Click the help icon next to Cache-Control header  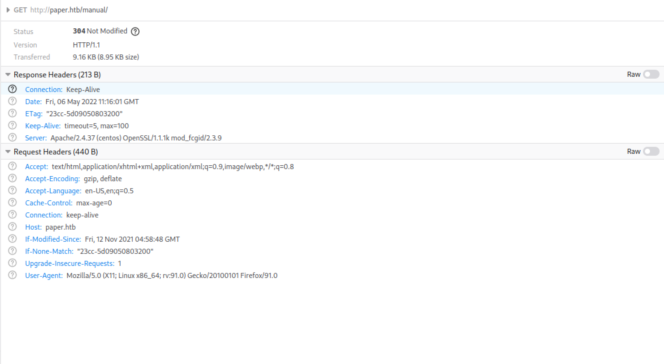[12, 203]
